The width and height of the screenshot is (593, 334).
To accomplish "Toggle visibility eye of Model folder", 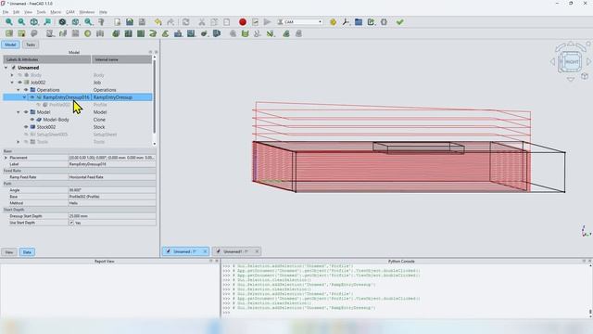I will (26, 112).
